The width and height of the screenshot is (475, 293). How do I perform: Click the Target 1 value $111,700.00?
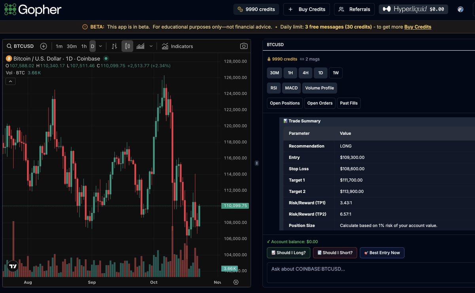pyautogui.click(x=351, y=180)
